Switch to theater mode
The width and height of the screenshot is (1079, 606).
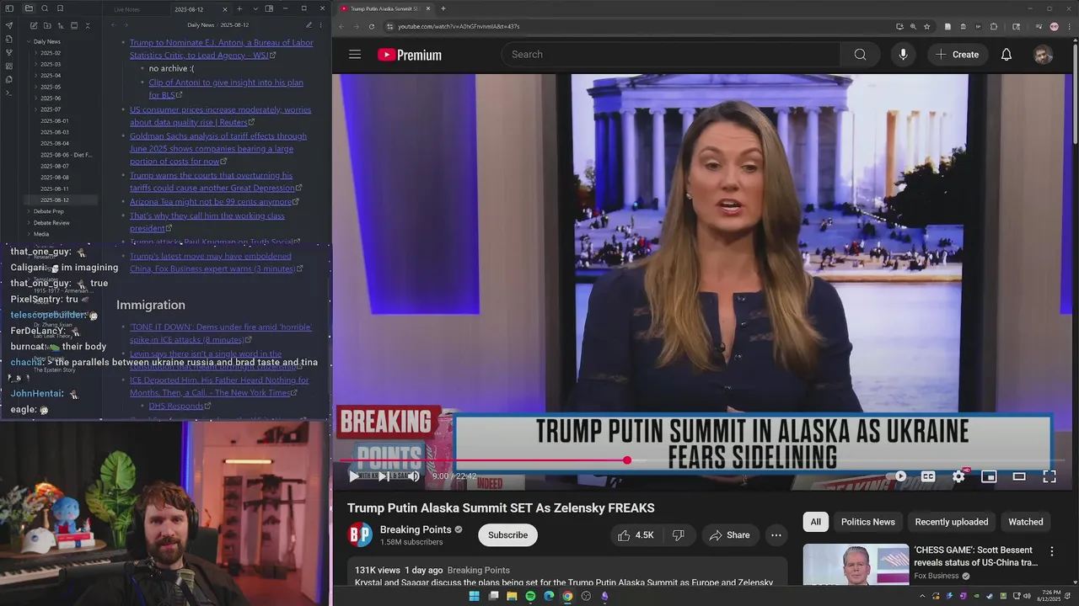(1019, 476)
